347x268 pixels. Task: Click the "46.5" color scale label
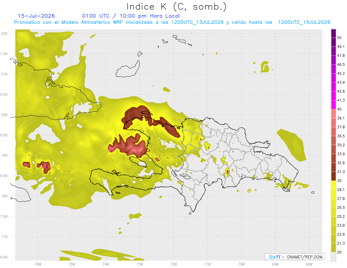pos(341,64)
